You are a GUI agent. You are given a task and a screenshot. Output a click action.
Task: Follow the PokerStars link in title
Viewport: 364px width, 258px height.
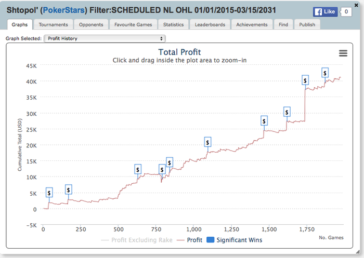coord(64,10)
